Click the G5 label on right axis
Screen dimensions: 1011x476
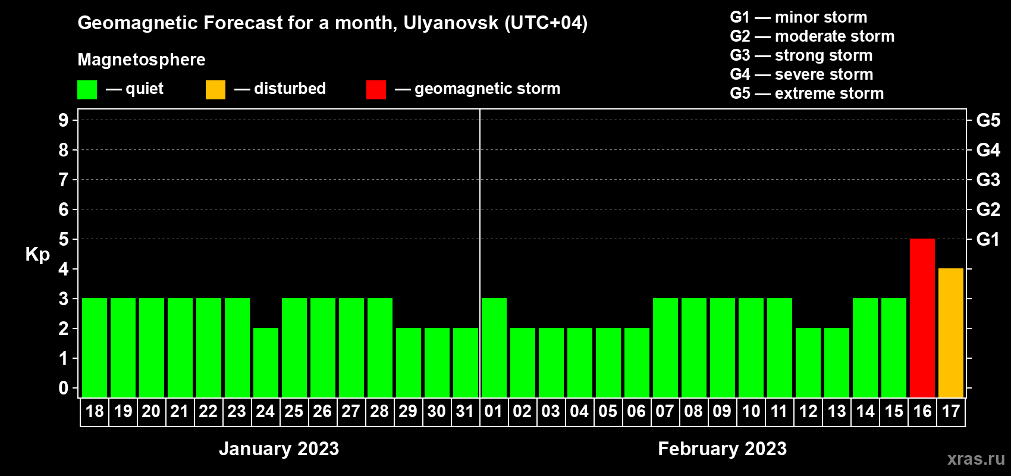pos(988,120)
